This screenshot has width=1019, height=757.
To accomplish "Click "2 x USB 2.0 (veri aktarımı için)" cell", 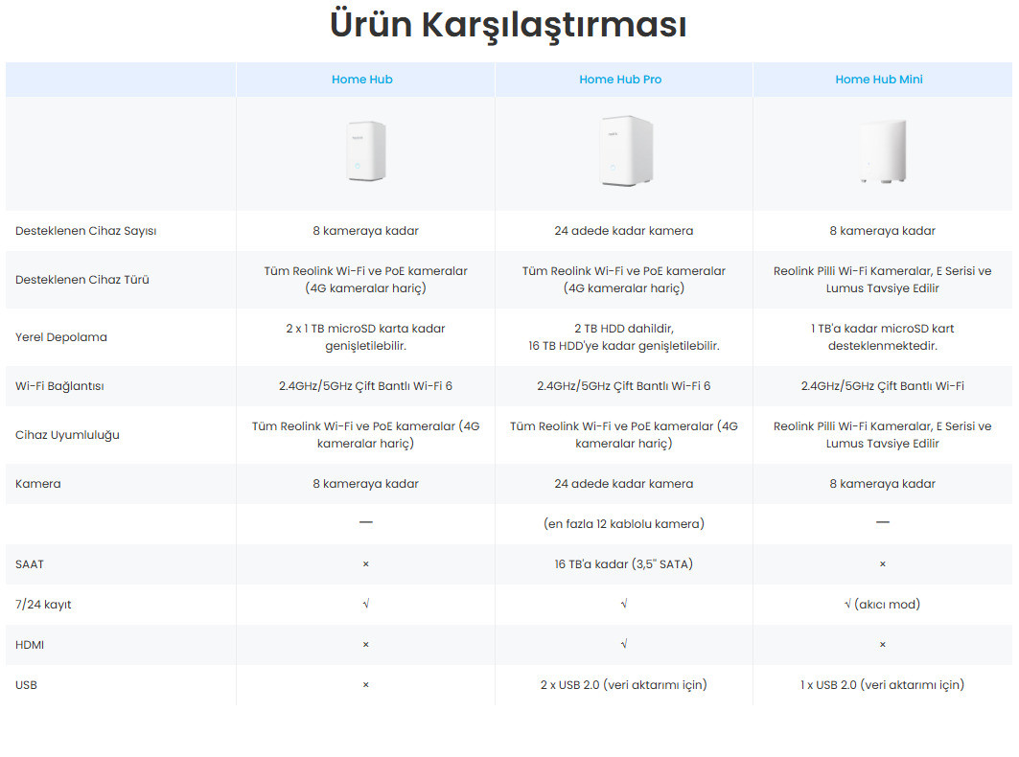I will 624,685.
